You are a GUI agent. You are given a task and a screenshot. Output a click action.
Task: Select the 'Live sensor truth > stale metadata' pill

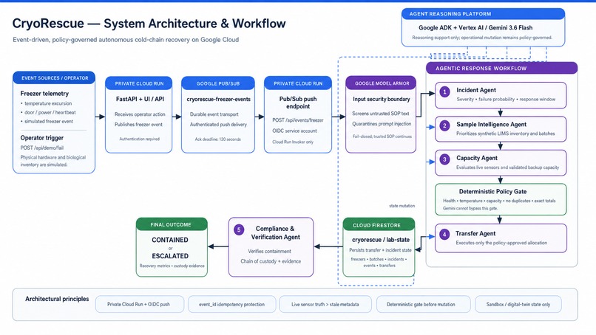point(325,304)
